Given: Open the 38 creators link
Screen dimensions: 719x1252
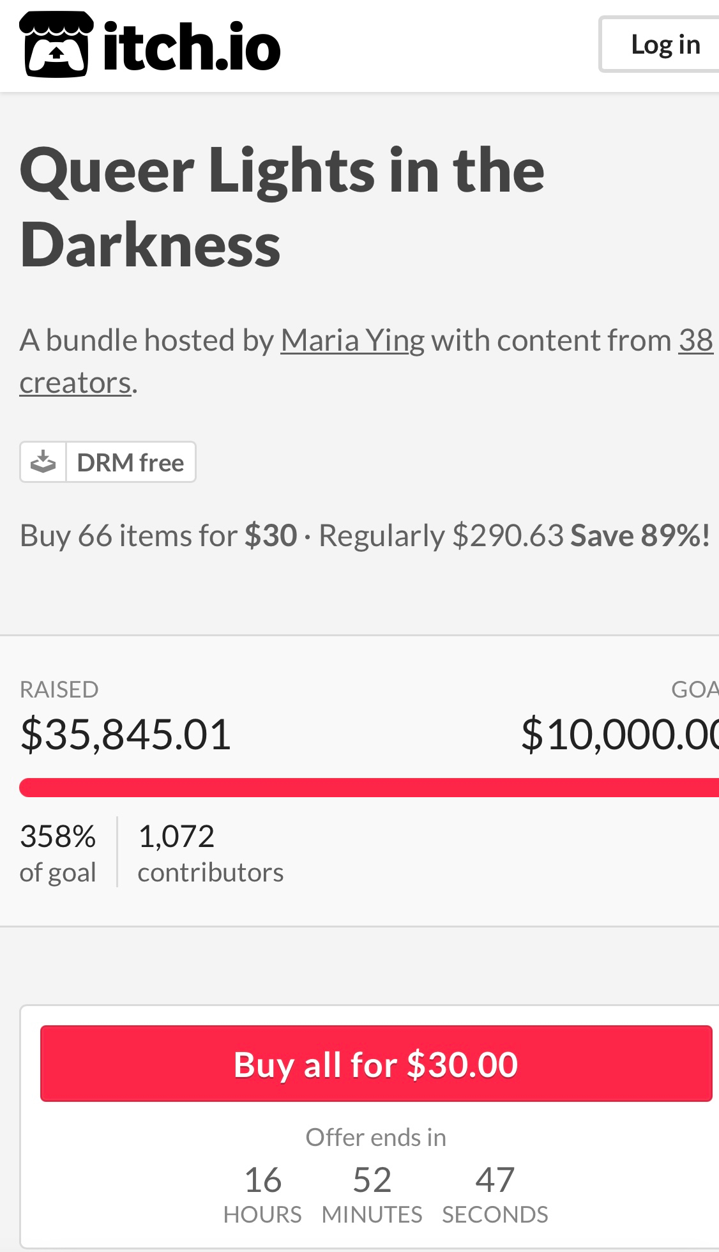Looking at the screenshot, I should pyautogui.click(x=695, y=340).
